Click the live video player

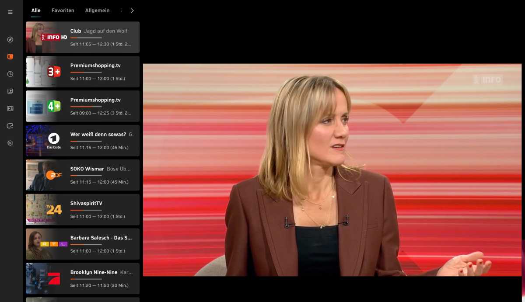pos(332,170)
